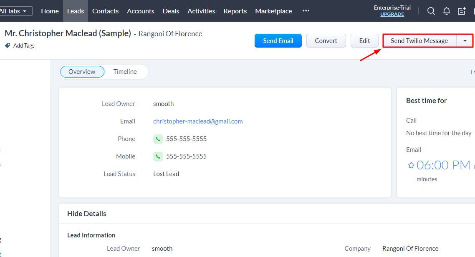Open the Deals module
Viewport: 475px width, 257px height.
(171, 11)
